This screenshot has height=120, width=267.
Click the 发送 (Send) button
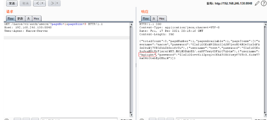pyautogui.click(x=12, y=4)
